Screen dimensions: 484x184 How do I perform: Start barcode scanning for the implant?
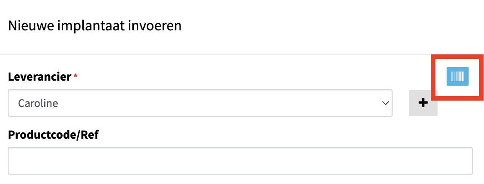point(458,76)
